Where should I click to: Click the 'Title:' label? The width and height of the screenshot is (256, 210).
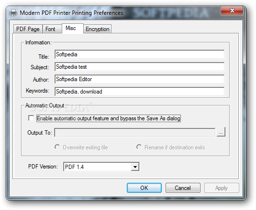click(44, 57)
